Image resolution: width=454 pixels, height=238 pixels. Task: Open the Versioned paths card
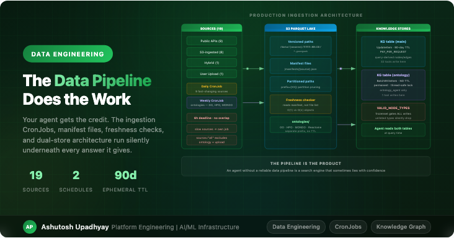coord(301,46)
